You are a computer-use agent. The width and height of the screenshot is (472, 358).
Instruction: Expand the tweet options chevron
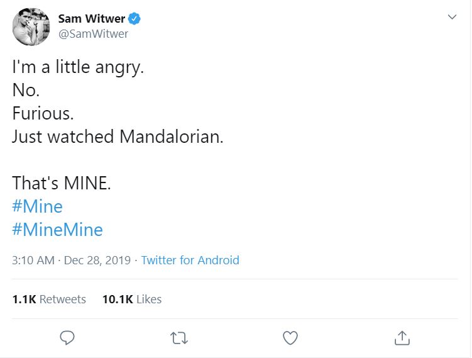point(452,18)
